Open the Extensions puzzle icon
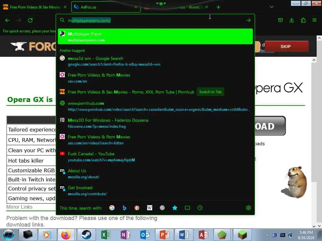This screenshot has width=322, height=241. [303, 20]
